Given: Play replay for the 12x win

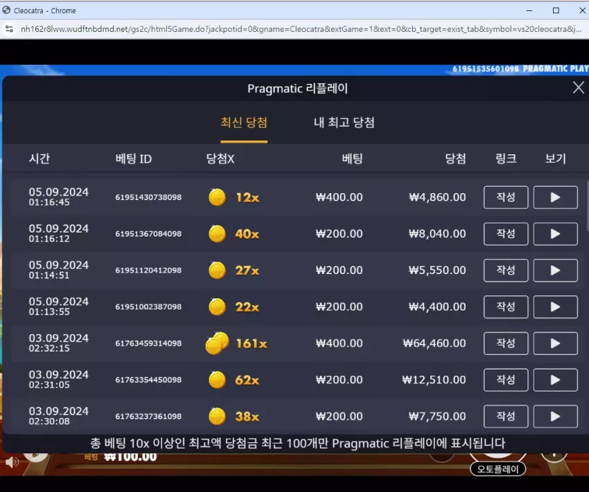Looking at the screenshot, I should [555, 197].
